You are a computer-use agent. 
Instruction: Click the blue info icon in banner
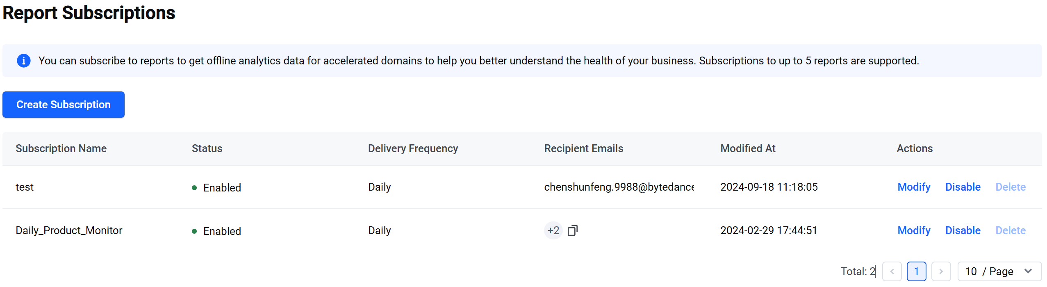pyautogui.click(x=24, y=61)
